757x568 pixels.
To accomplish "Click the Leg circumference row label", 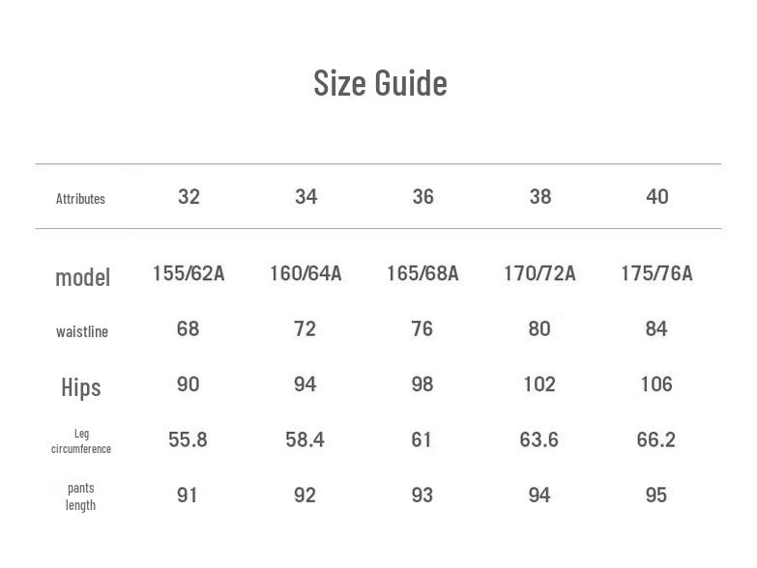I will tap(81, 441).
